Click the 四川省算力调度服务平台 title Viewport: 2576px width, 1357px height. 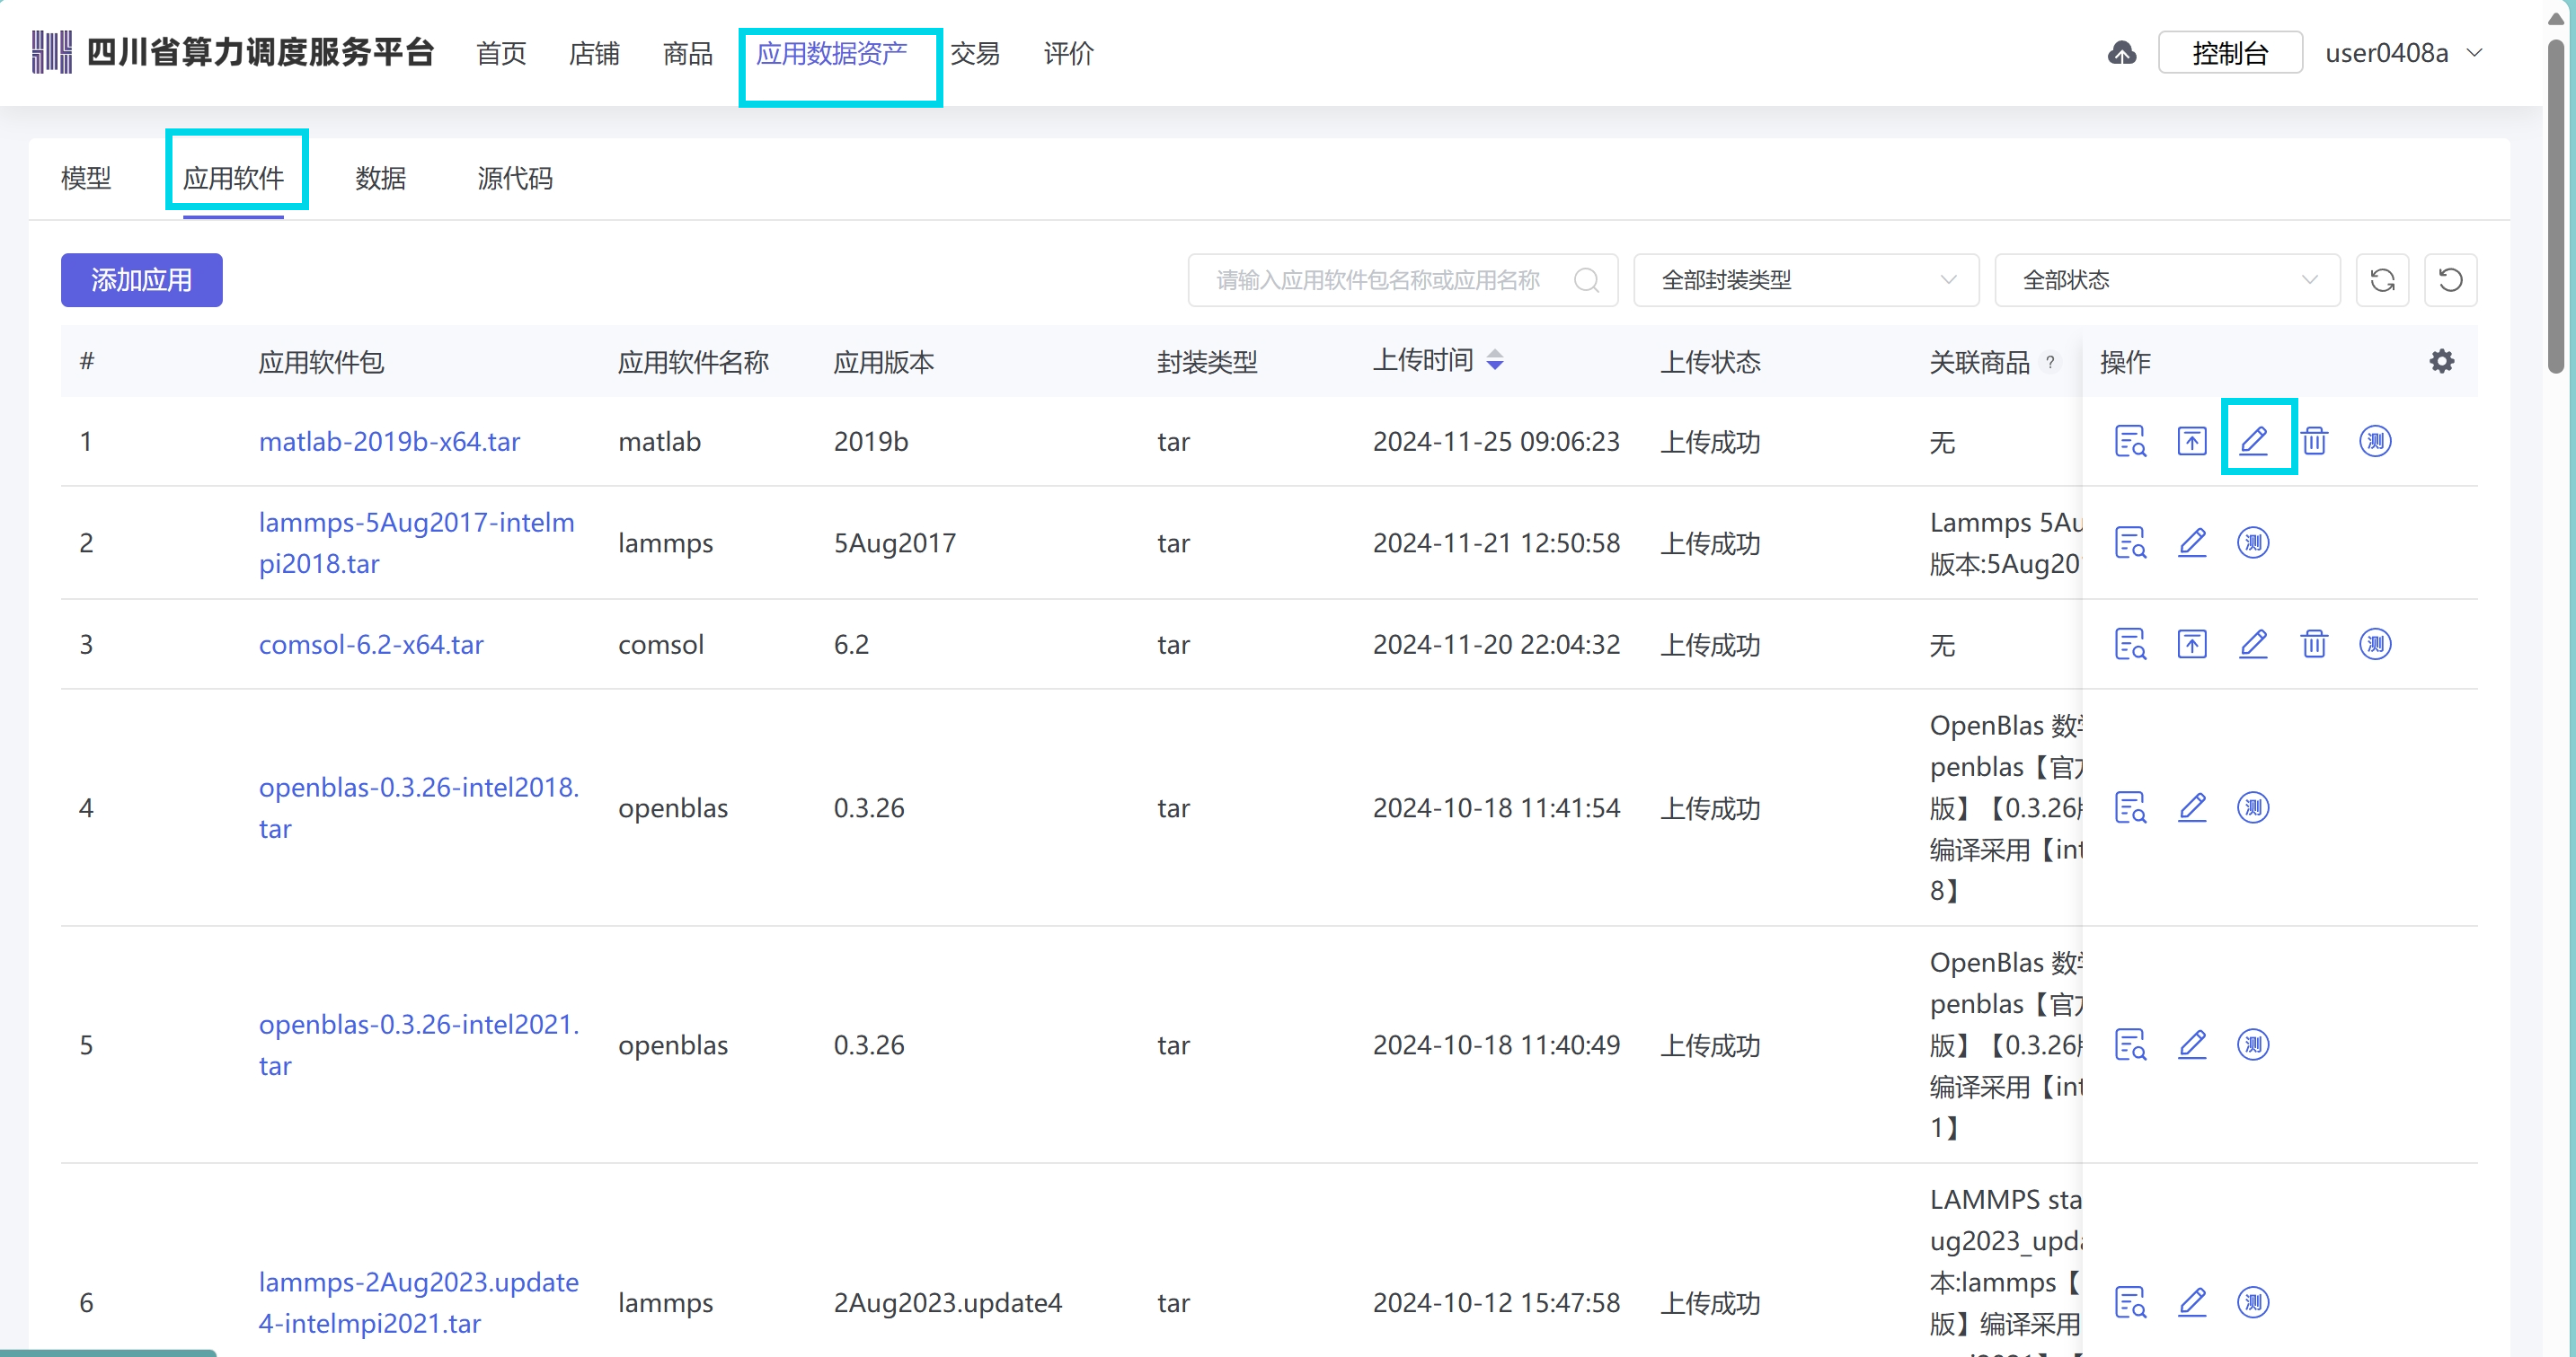coord(261,52)
